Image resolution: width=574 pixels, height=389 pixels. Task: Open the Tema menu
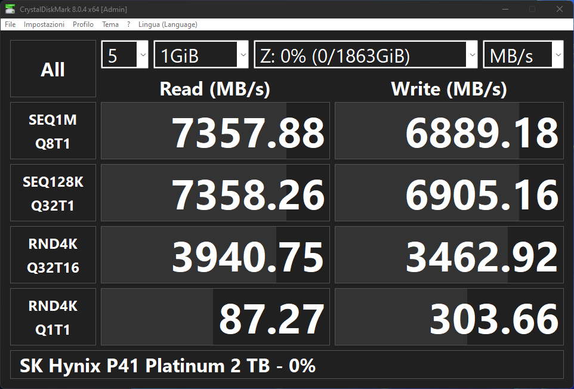(110, 24)
